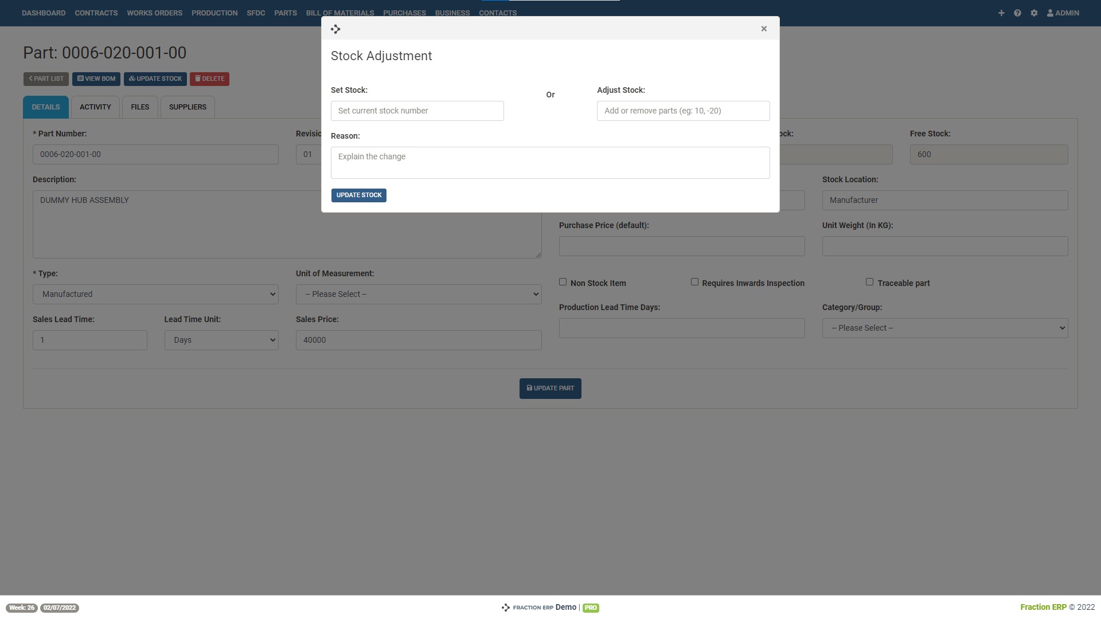The height and width of the screenshot is (619, 1101).
Task: Expand the Unit of Measurement dropdown
Action: coord(418,294)
